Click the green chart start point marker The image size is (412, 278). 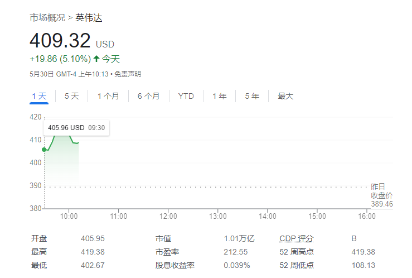[44, 150]
